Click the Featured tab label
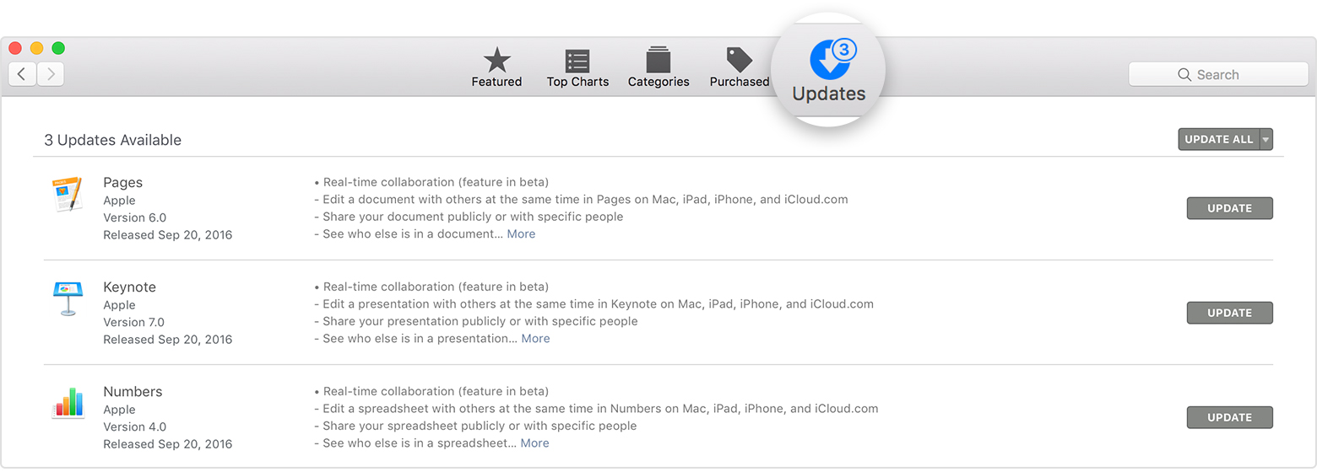1317x472 pixels. pos(496,82)
